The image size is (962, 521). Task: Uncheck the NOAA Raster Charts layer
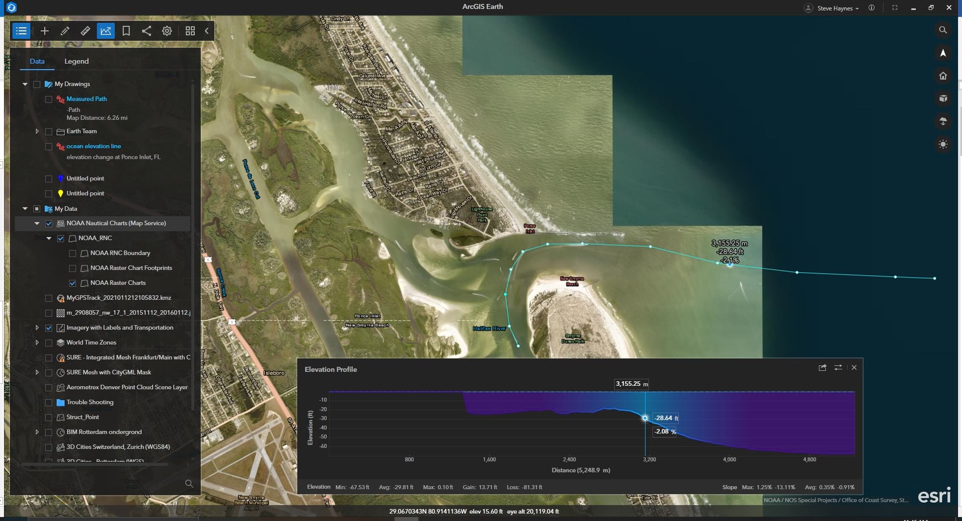point(73,283)
